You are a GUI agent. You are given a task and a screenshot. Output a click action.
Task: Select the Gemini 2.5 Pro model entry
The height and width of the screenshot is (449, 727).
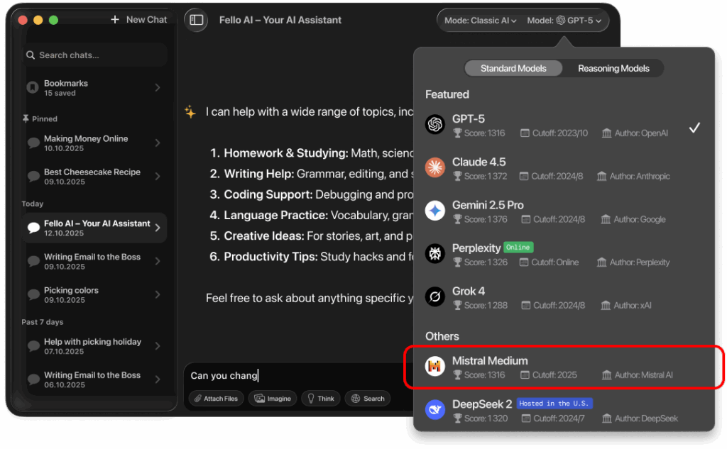click(x=564, y=211)
